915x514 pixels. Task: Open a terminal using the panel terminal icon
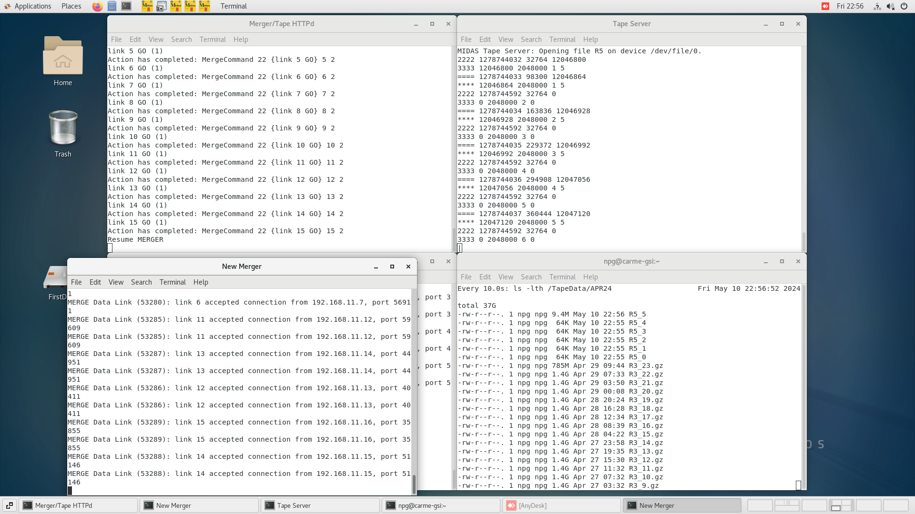pos(126,6)
